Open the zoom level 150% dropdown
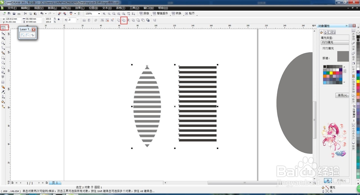Screen dimensions: 360x195 99,14
